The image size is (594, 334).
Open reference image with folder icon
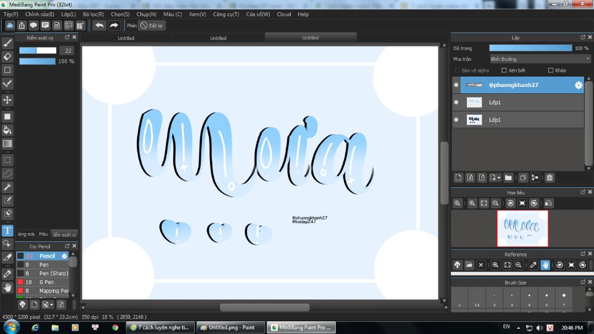pos(469,264)
